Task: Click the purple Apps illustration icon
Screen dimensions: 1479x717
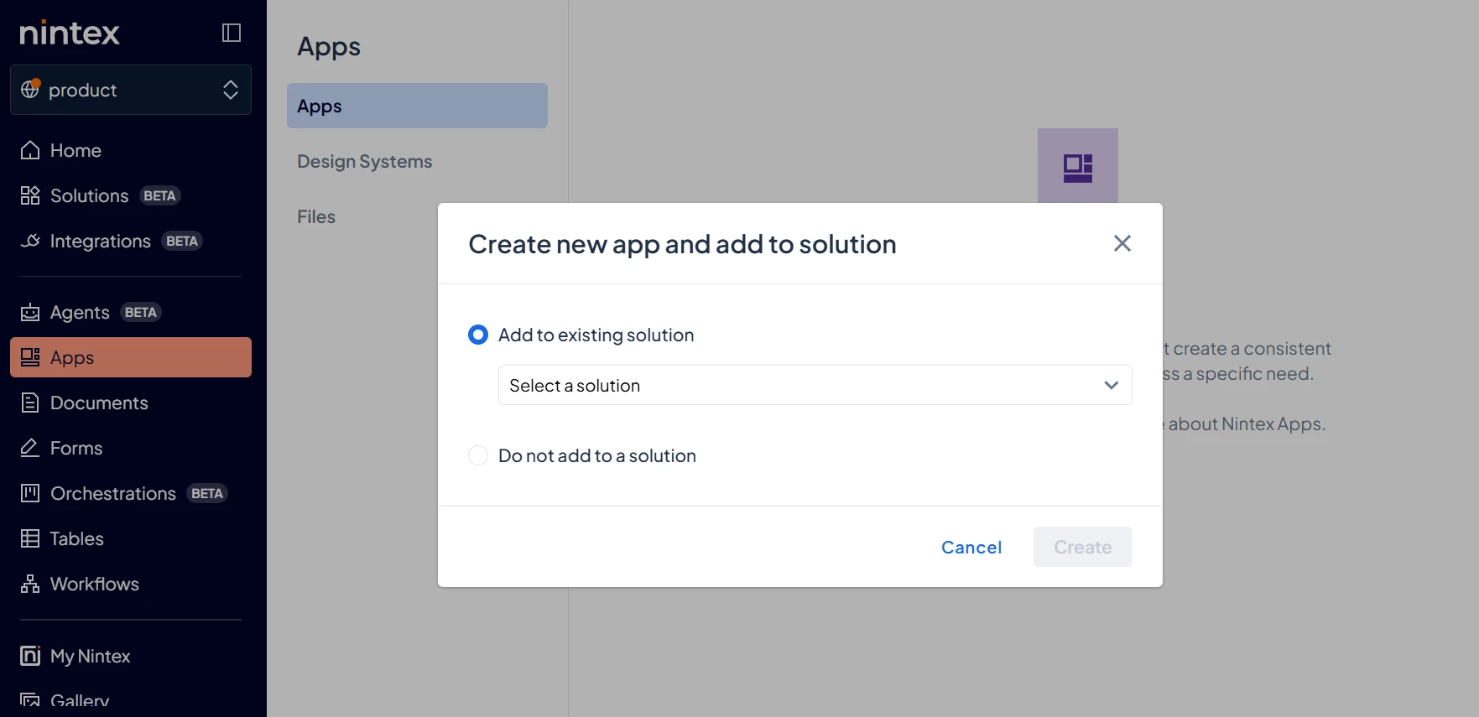Action: tap(1078, 166)
